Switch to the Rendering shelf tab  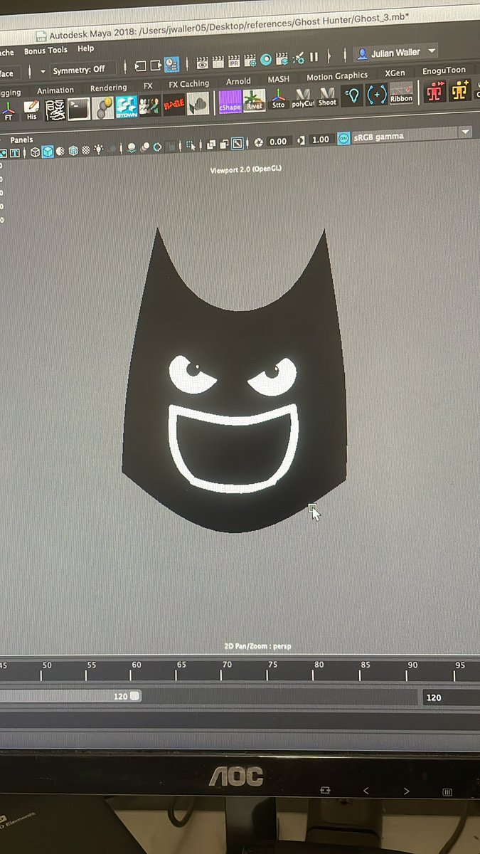point(108,88)
